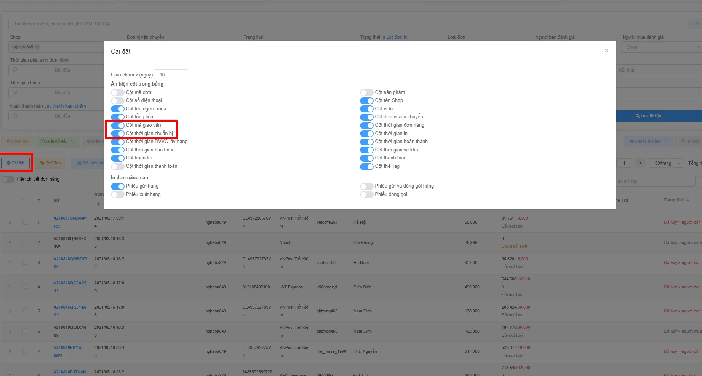Viewport: 702px width, 376px height.
Task: Open 50/trang page size dropdown
Action: click(x=667, y=163)
